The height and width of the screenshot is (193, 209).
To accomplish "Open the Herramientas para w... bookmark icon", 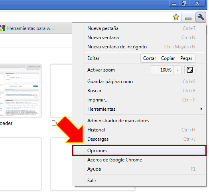I will click(x=2, y=28).
